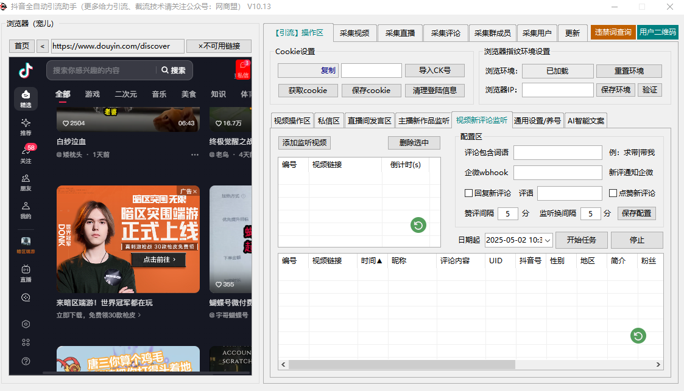Click the 保存配置 button
Screen dimensions: 684x391
[636, 213]
